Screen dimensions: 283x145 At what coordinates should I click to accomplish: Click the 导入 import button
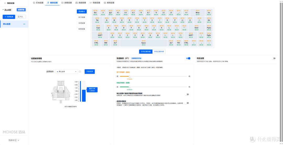pos(21,17)
